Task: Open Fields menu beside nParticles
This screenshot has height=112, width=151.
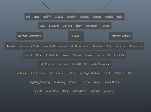Action: (39, 91)
